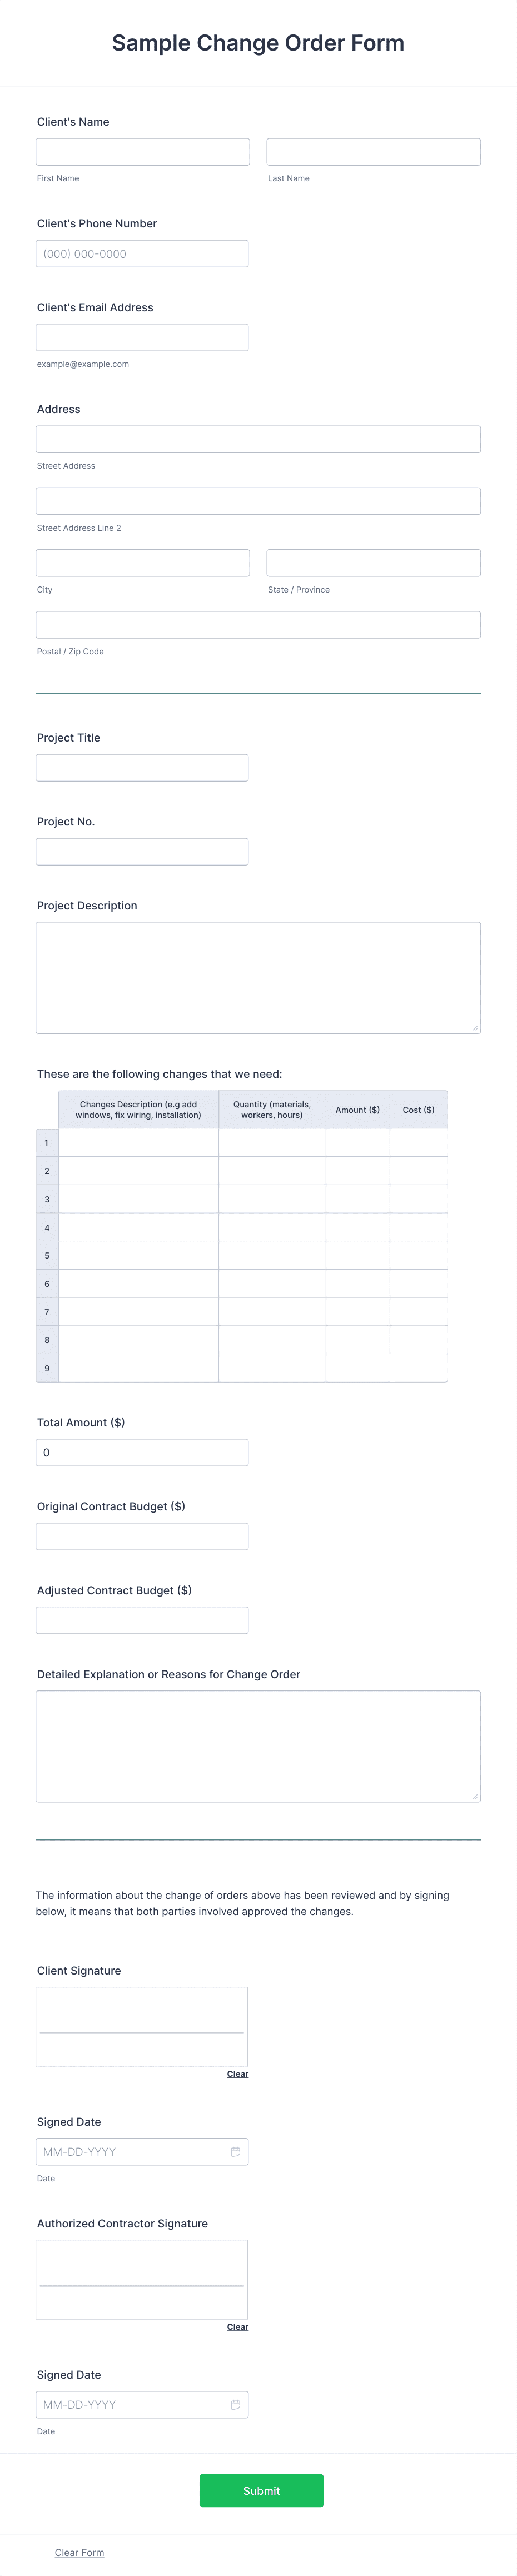Click the First Name input field

click(142, 151)
